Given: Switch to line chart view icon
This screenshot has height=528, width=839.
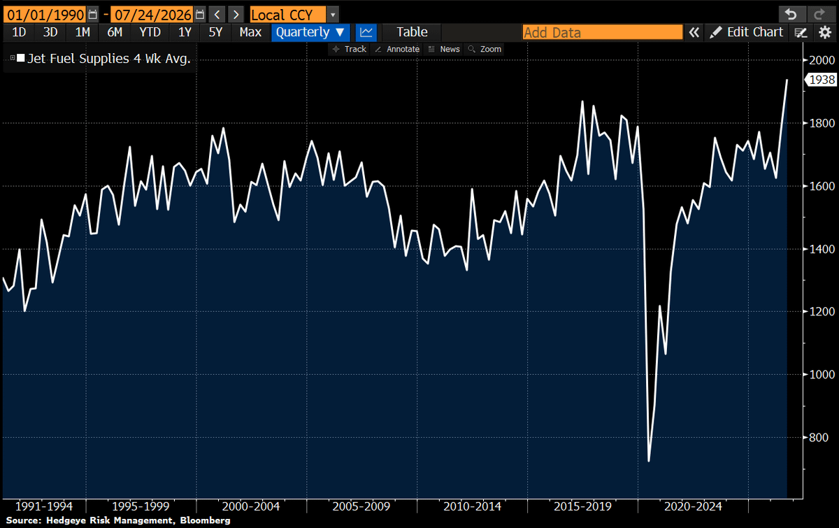Looking at the screenshot, I should (x=366, y=32).
